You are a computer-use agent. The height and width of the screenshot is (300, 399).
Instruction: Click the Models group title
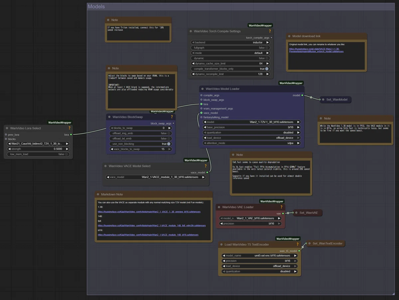(96, 6)
